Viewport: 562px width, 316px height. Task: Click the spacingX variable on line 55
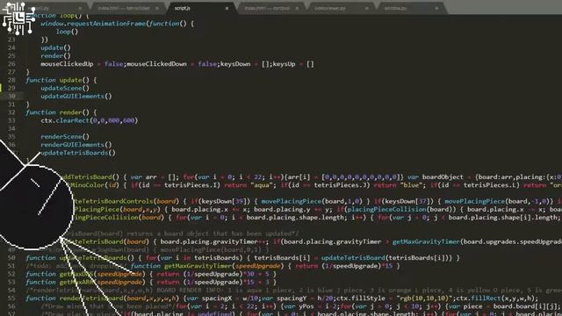pos(214,298)
